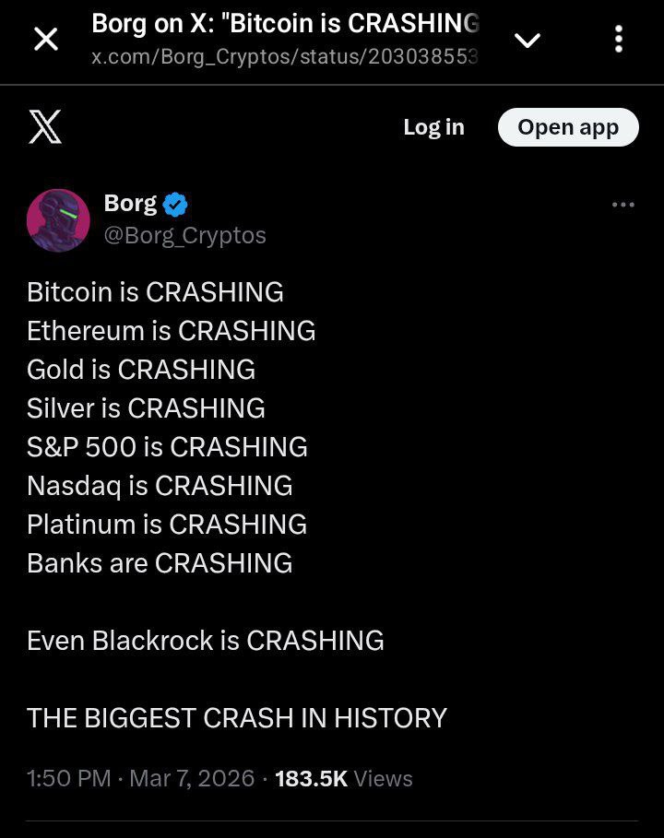
Task: Open the browser's vertical three-dot menu
Action: pyautogui.click(x=618, y=40)
